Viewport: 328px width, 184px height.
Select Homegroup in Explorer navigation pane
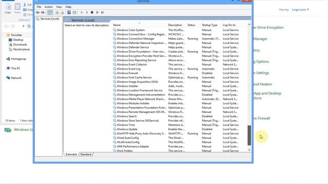tap(18, 59)
